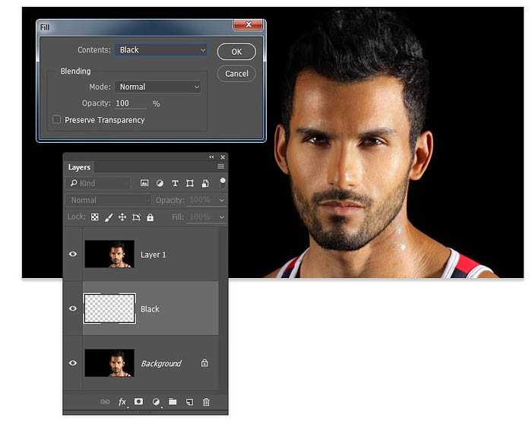532x424 pixels.
Task: Hide Layer 1 visibility eye
Action: click(x=73, y=254)
